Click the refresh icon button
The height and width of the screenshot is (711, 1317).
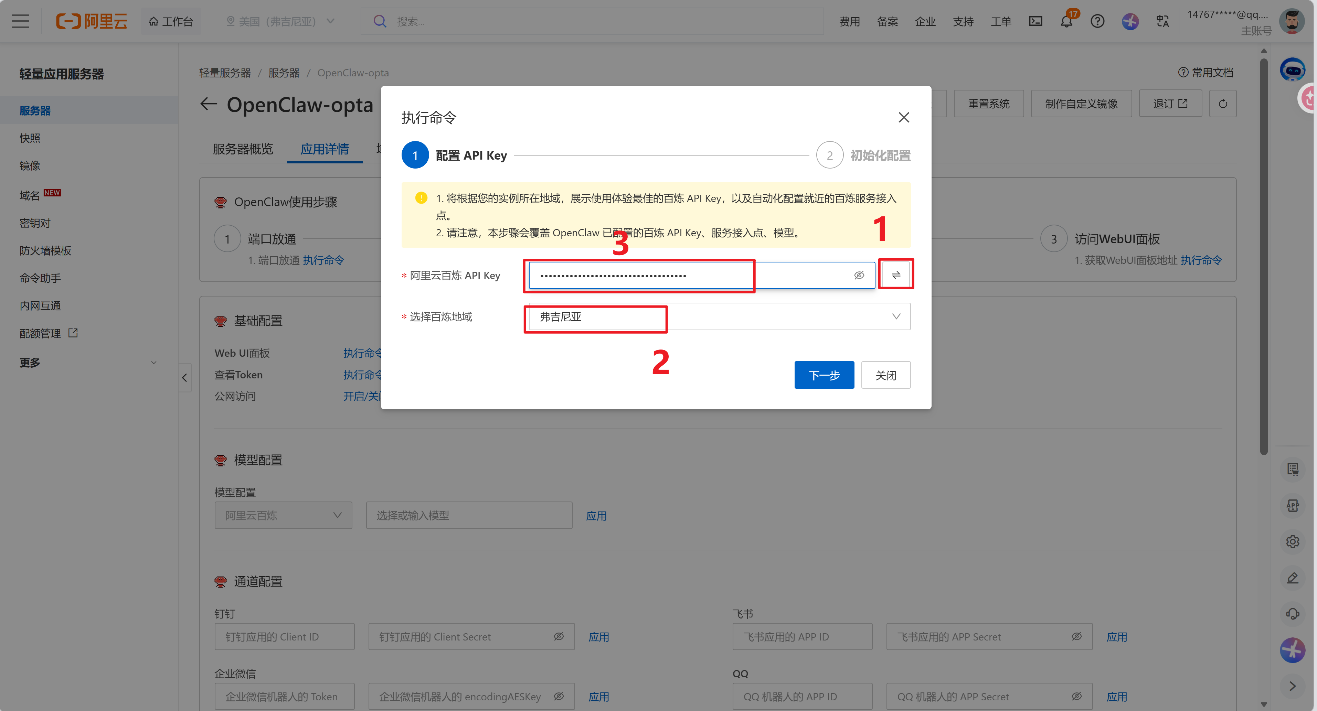tap(1222, 104)
